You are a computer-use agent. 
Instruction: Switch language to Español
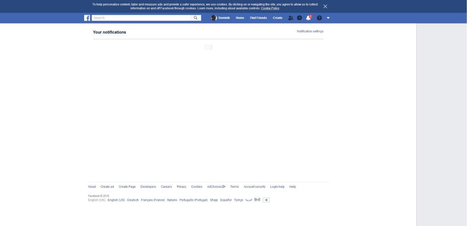click(226, 200)
